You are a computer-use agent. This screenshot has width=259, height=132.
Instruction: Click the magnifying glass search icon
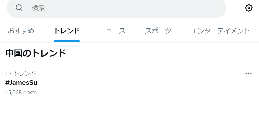tap(19, 8)
